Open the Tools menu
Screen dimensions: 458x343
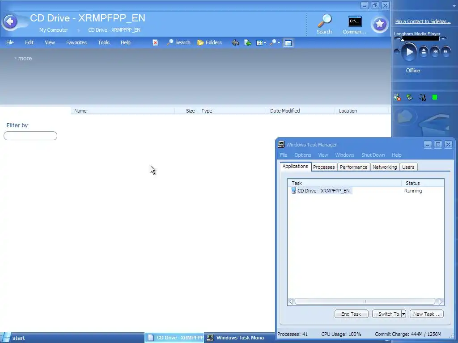[x=104, y=42]
